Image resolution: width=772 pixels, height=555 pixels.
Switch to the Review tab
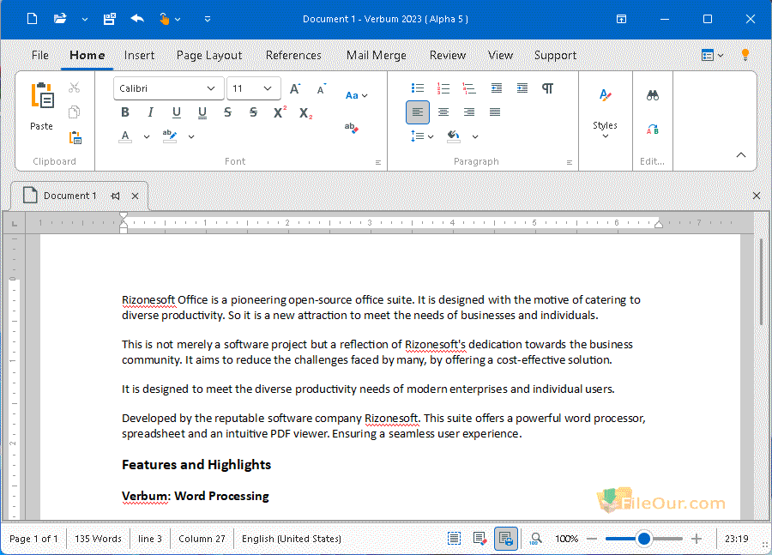pyautogui.click(x=448, y=55)
